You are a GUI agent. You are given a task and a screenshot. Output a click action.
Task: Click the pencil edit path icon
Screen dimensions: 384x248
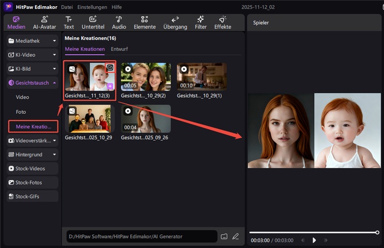(235, 236)
